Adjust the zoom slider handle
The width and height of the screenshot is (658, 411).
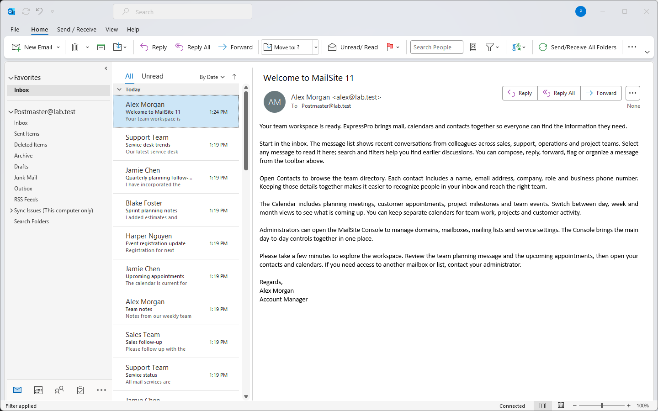coord(602,406)
